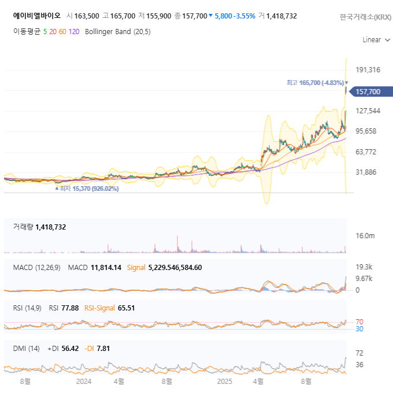
Task: Click the RSI value 77.88
Action: (70, 308)
